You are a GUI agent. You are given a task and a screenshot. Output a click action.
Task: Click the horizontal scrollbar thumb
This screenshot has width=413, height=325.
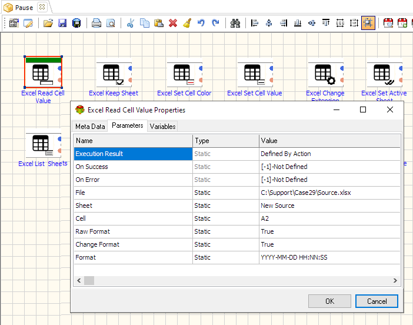[89, 280]
